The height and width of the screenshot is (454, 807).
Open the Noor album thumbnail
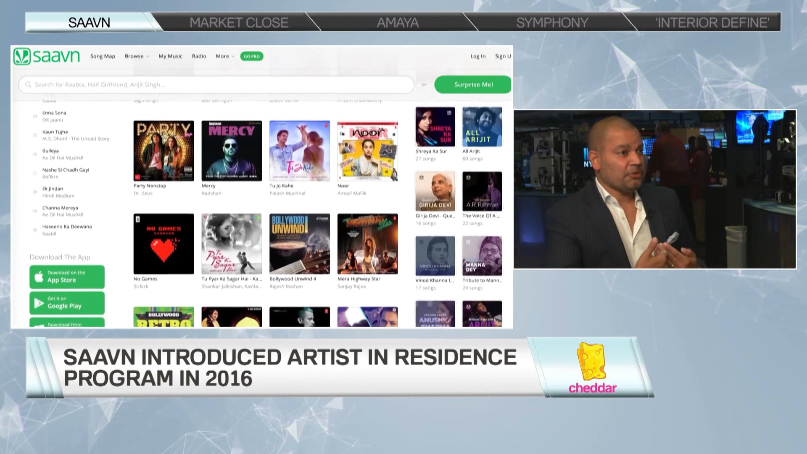pyautogui.click(x=367, y=150)
